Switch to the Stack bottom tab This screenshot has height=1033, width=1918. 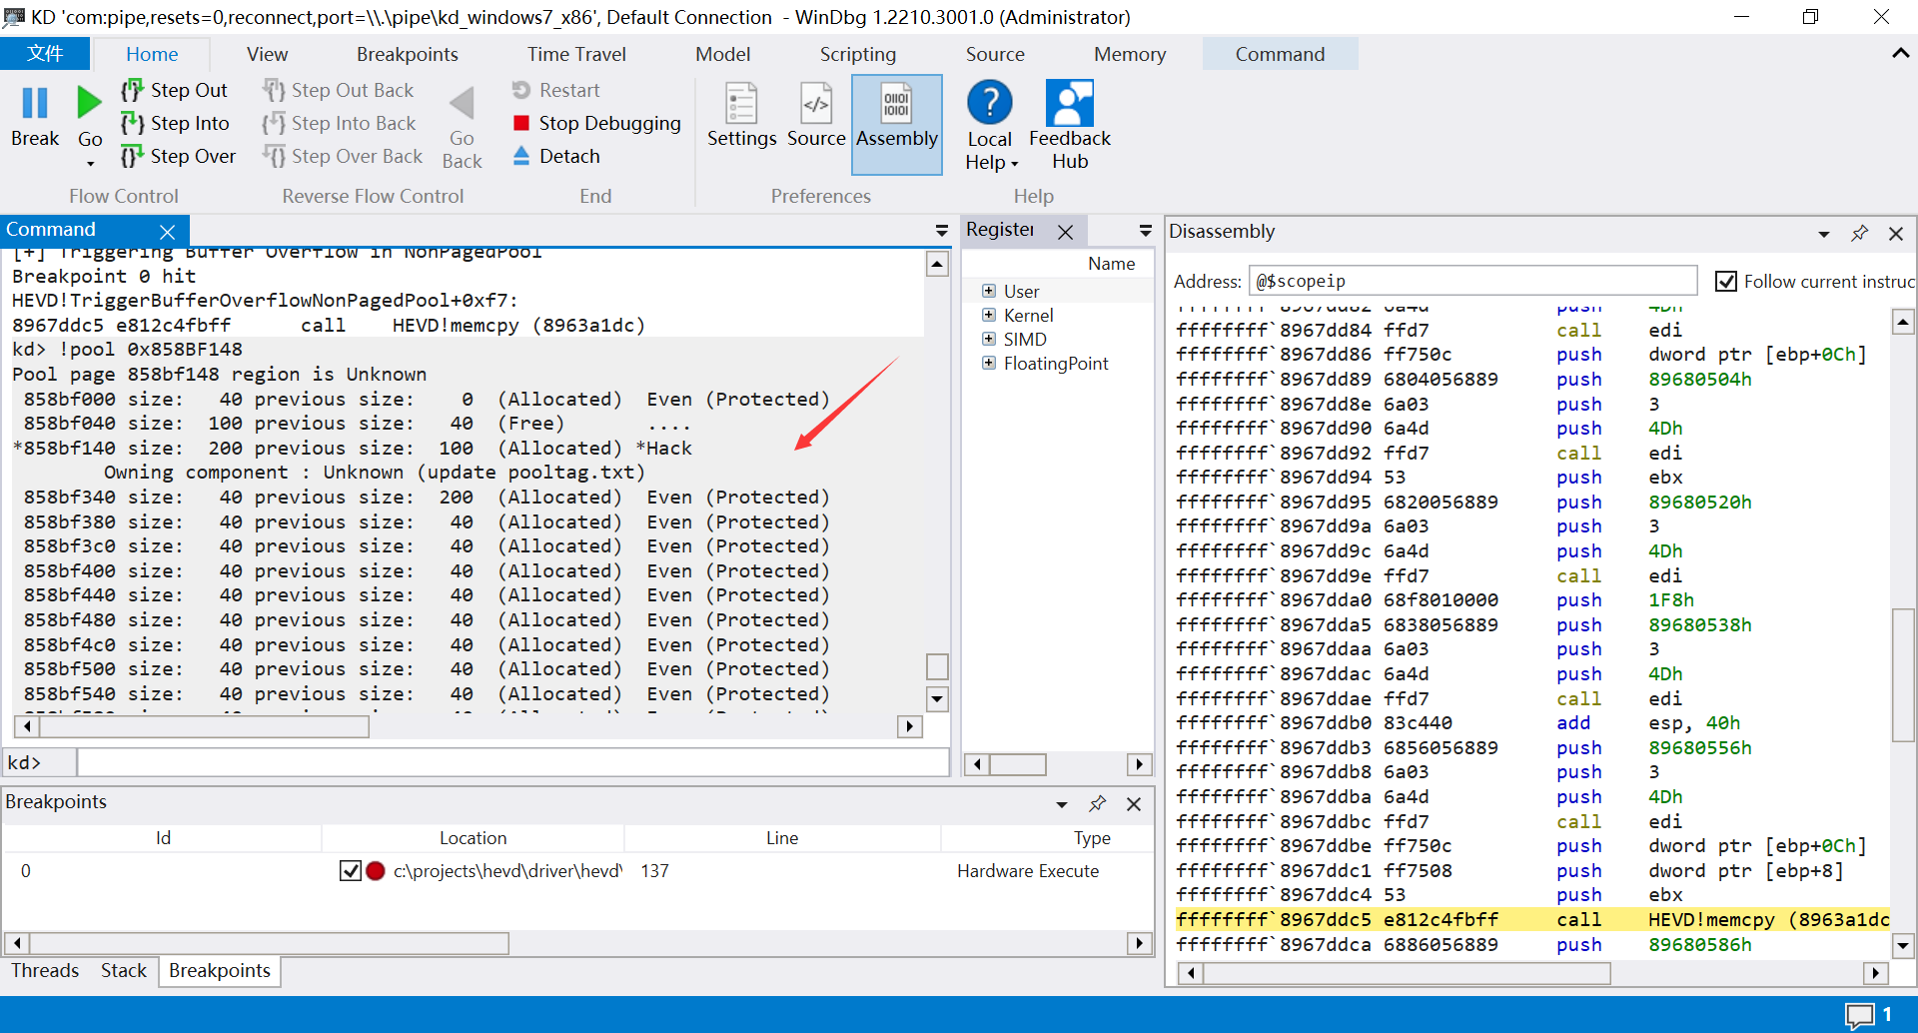click(123, 970)
